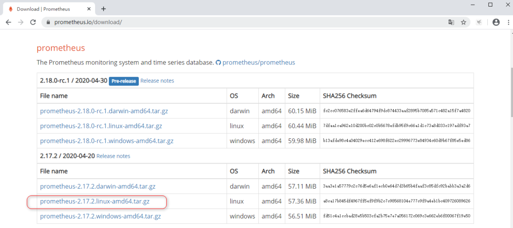Bookmark this page with the star

coord(464,22)
